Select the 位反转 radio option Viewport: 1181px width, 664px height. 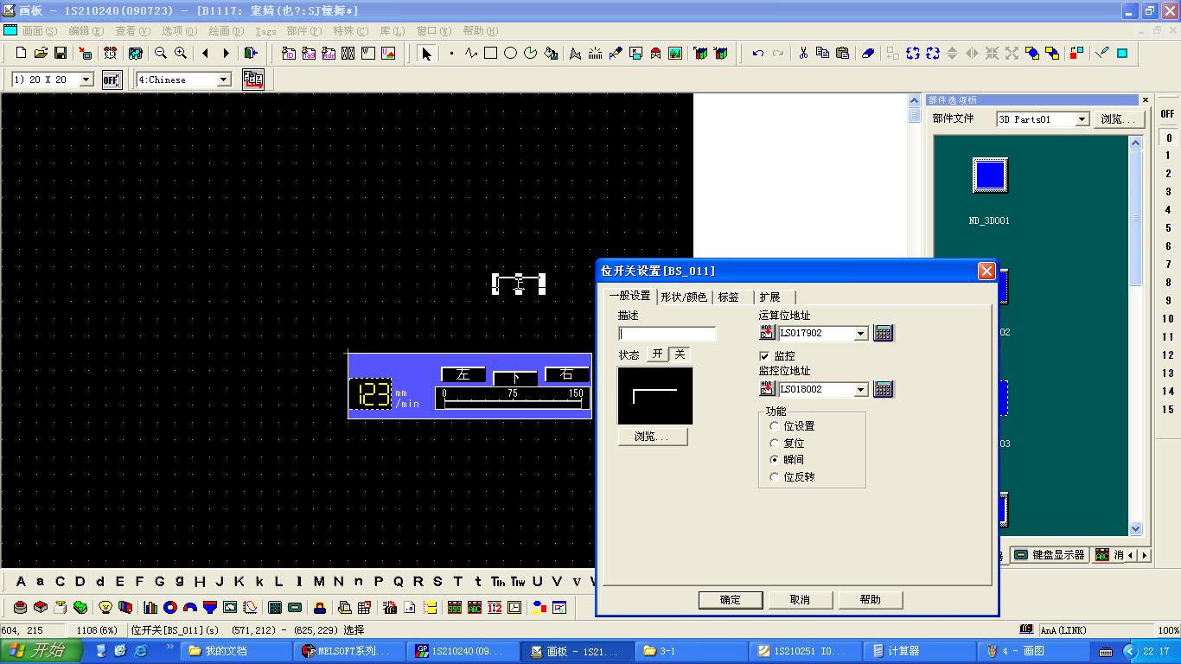click(775, 477)
